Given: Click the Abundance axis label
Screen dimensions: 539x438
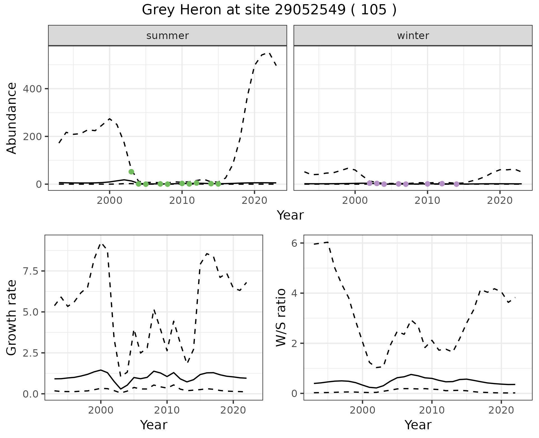Looking at the screenshot, I should [12, 118].
